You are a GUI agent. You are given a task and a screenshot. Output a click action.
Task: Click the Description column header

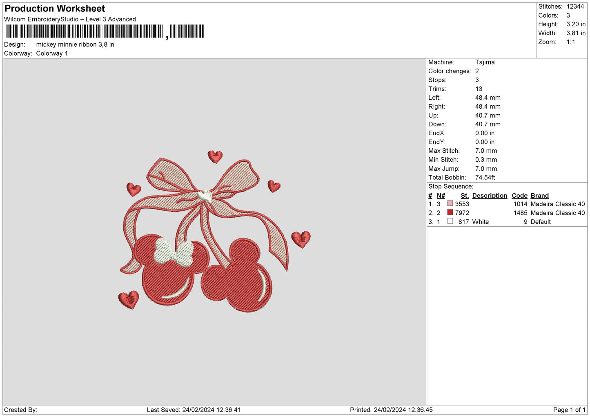[x=490, y=196]
